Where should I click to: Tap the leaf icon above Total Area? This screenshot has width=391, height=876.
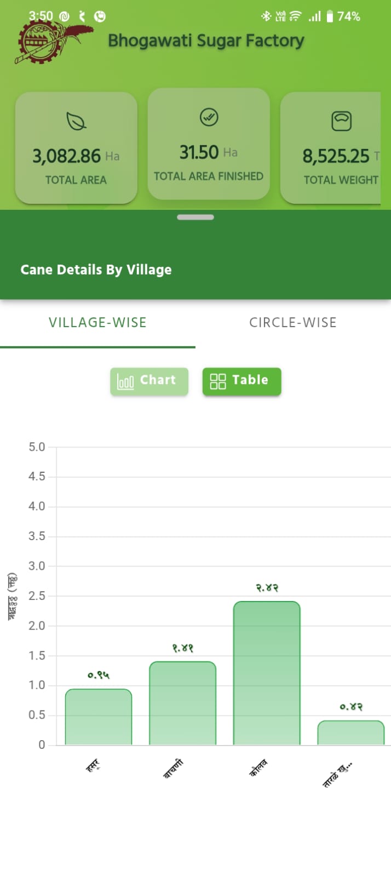pyautogui.click(x=76, y=121)
